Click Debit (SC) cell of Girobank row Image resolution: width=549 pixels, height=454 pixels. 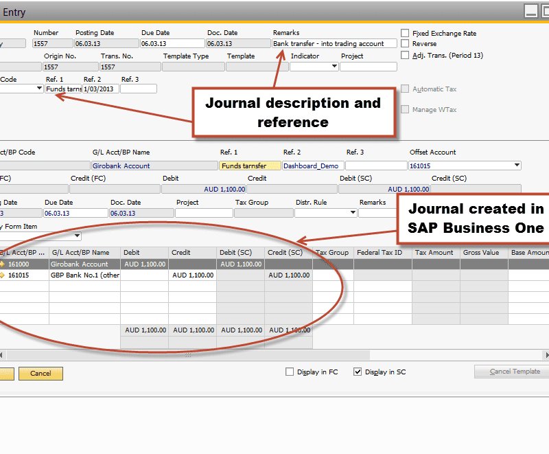click(x=241, y=264)
